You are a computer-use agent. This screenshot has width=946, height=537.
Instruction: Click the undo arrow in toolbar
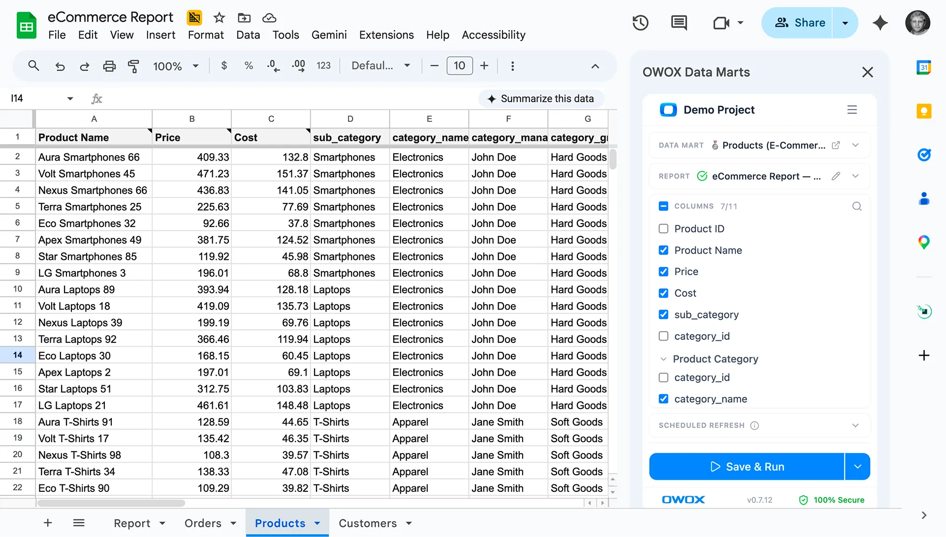(x=60, y=66)
